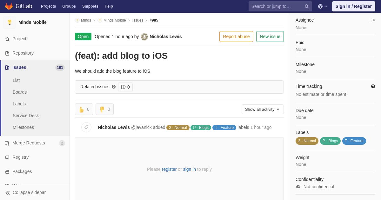This screenshot has height=200, width=381.
Task: Click the thumbs up emoji button
Action: [84, 109]
